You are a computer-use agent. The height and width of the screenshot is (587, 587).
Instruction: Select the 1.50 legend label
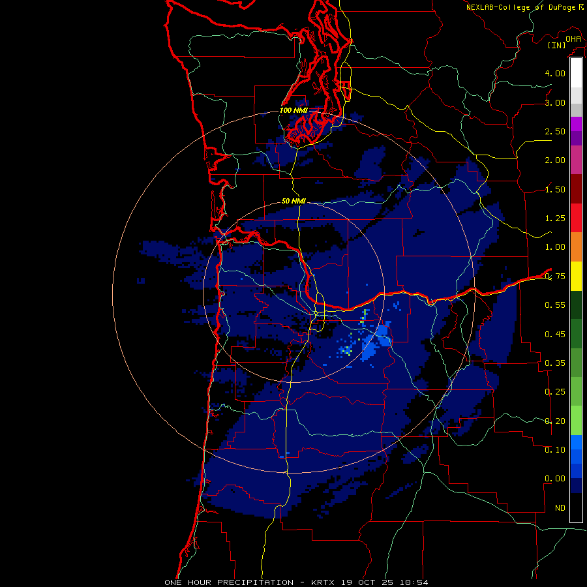pyautogui.click(x=555, y=189)
